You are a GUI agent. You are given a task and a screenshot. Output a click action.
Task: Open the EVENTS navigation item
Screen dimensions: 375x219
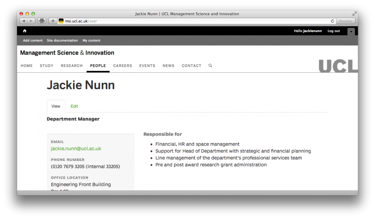click(147, 66)
